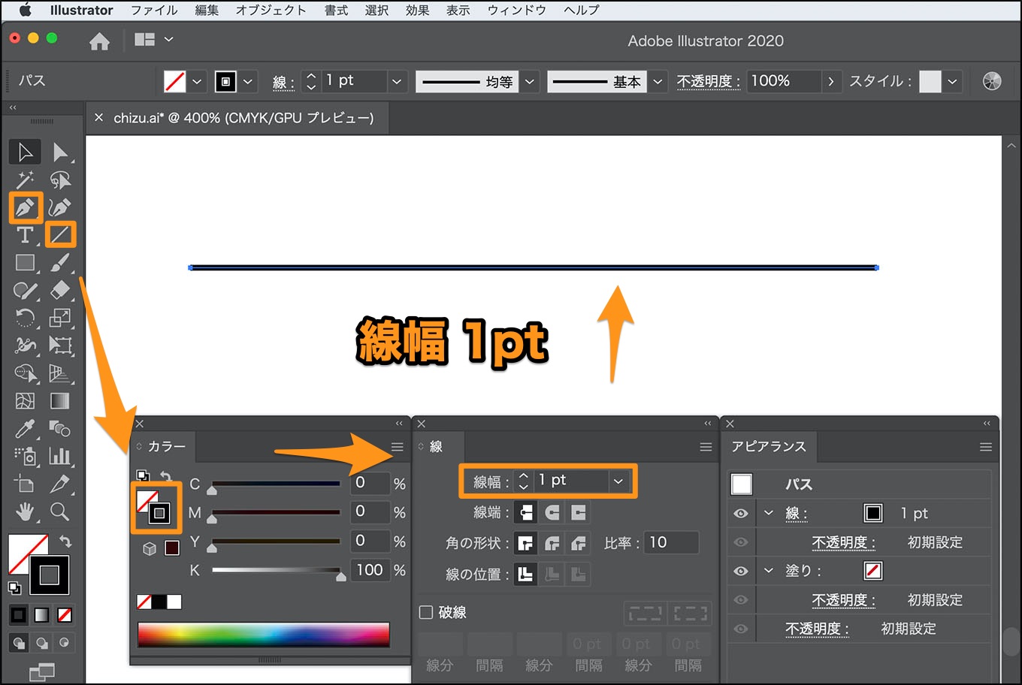Screen dimensions: 1022x685
Task: Select the Paintbrush tool
Action: point(60,263)
